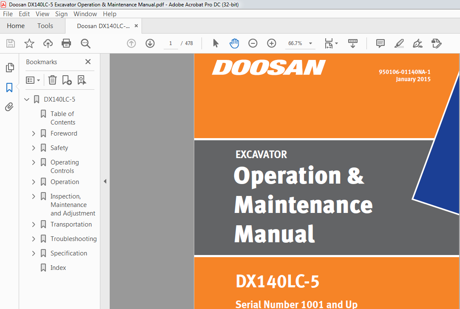460x309 pixels.
Task: Open the File menu
Action: [x=8, y=14]
